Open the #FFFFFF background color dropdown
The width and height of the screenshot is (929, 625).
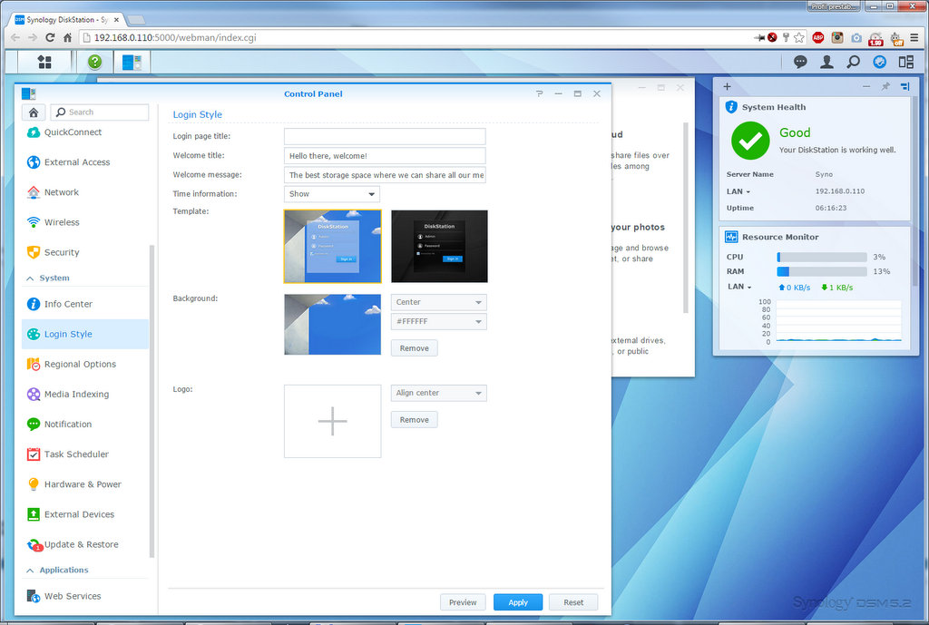[439, 322]
